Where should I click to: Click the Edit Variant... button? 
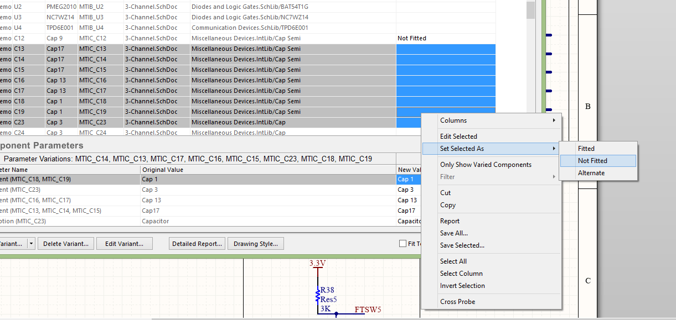(125, 244)
